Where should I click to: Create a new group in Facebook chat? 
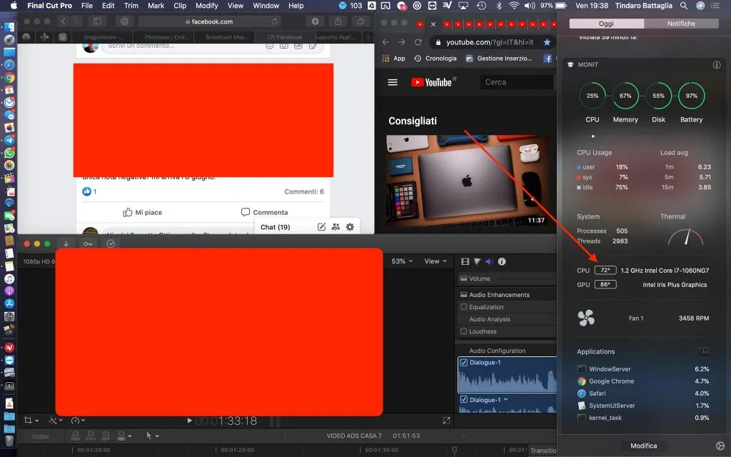[336, 227]
